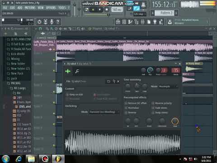The height and width of the screenshot is (163, 217).
Task: Click the sample waveform preview
Action: (x=123, y=142)
